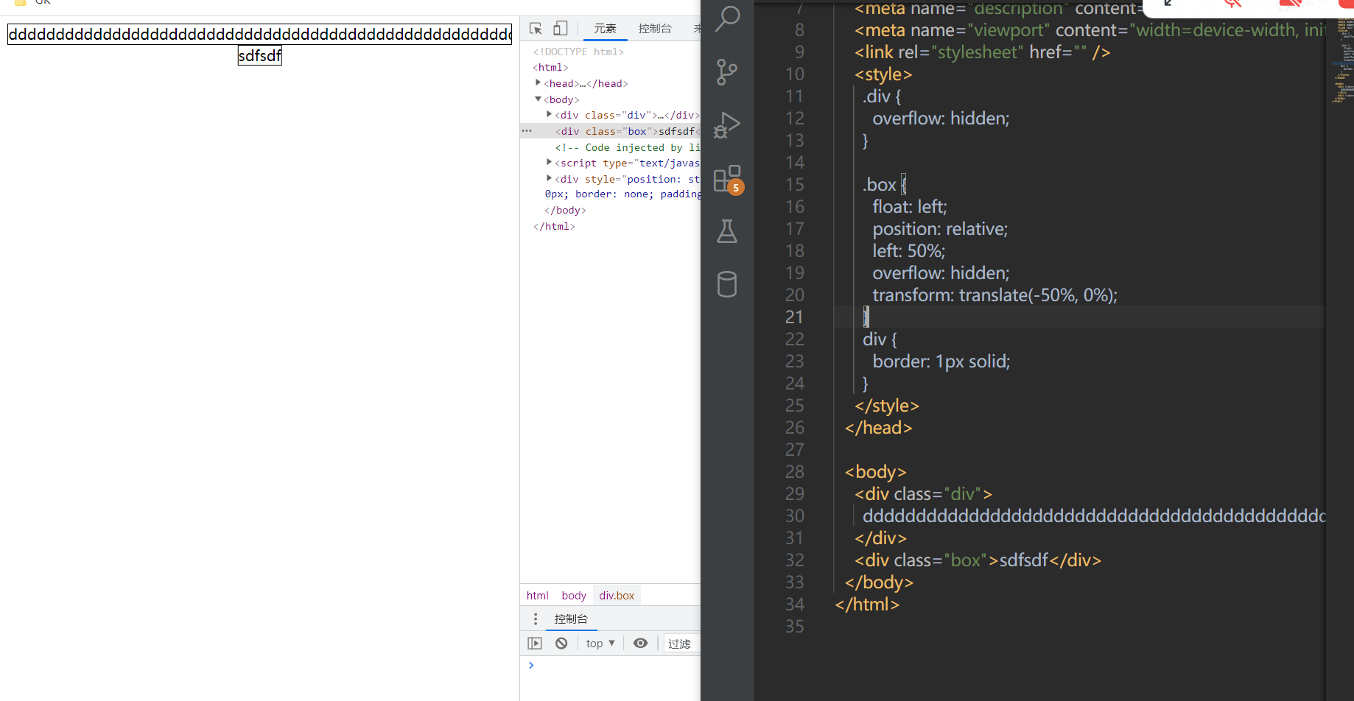The image size is (1354, 701).
Task: Expand the head element node
Action: pyautogui.click(x=538, y=83)
